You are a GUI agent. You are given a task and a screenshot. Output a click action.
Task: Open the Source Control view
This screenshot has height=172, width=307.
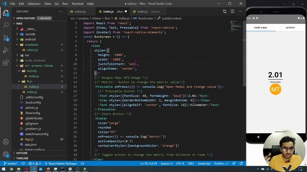point(6,38)
